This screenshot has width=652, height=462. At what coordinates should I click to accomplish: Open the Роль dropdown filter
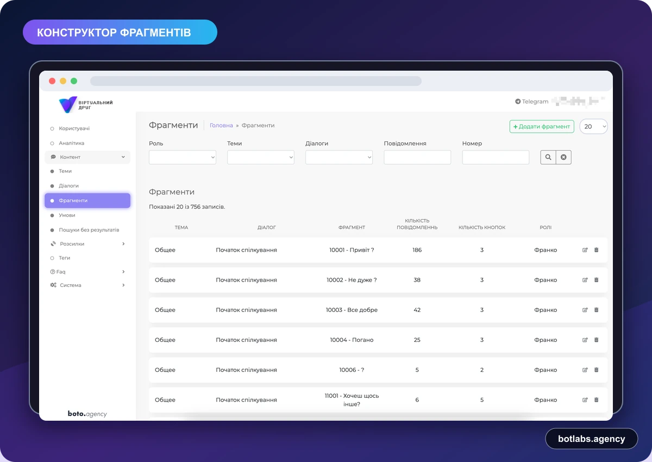183,157
